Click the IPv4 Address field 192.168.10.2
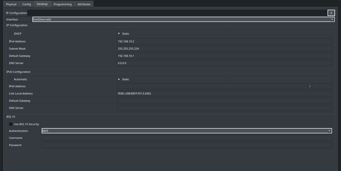Viewport: 341px width, 171px height. pyautogui.click(x=224, y=41)
